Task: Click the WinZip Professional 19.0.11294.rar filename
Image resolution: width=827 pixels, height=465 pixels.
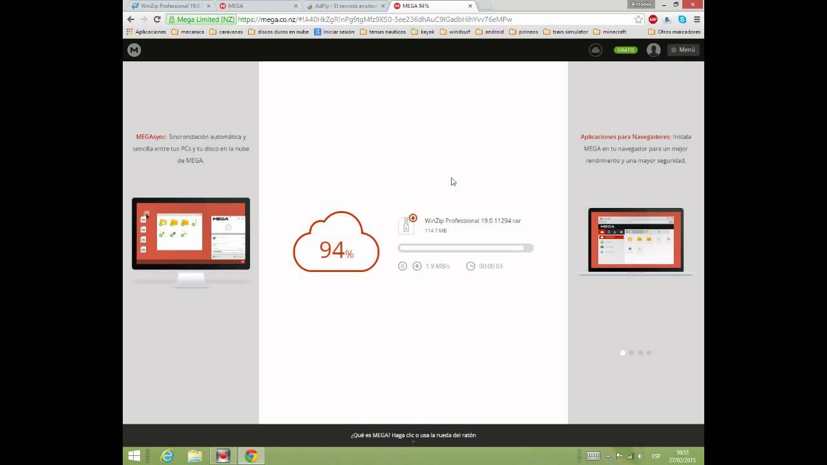Action: 472,221
